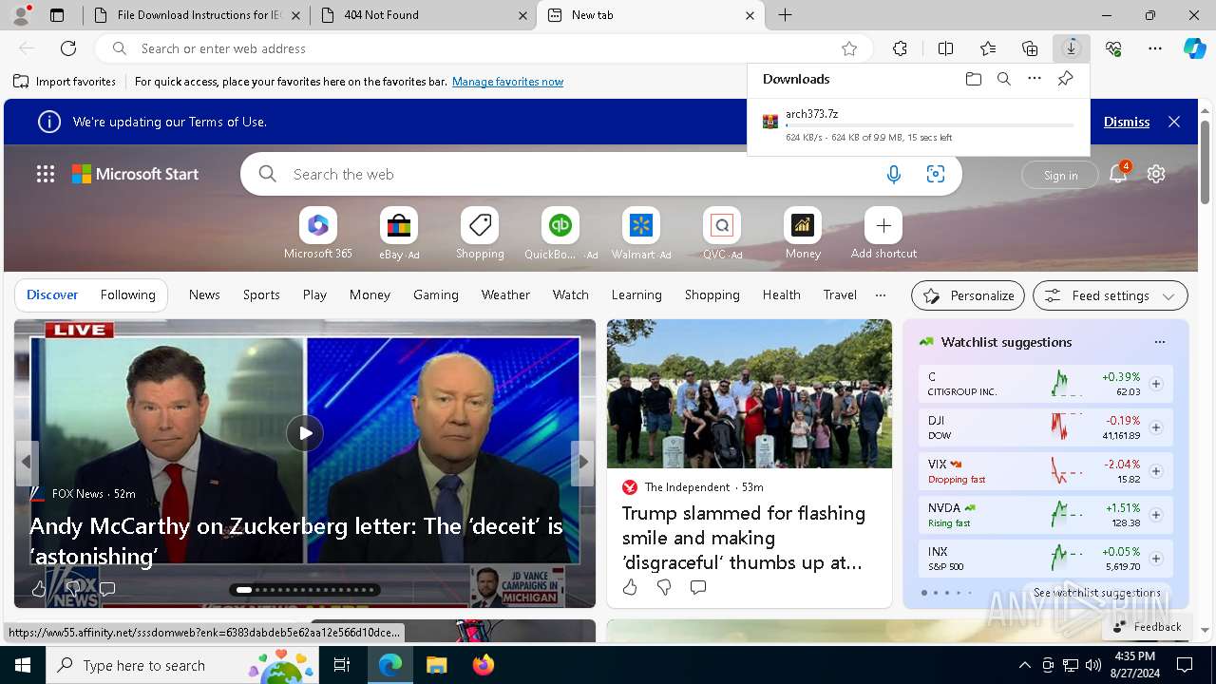Open the Walmart shortcut tile
Screen dimensions: 1216x684
(641, 234)
